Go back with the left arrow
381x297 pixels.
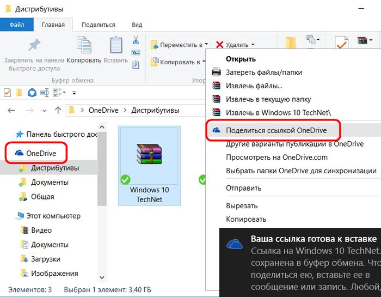11,111
